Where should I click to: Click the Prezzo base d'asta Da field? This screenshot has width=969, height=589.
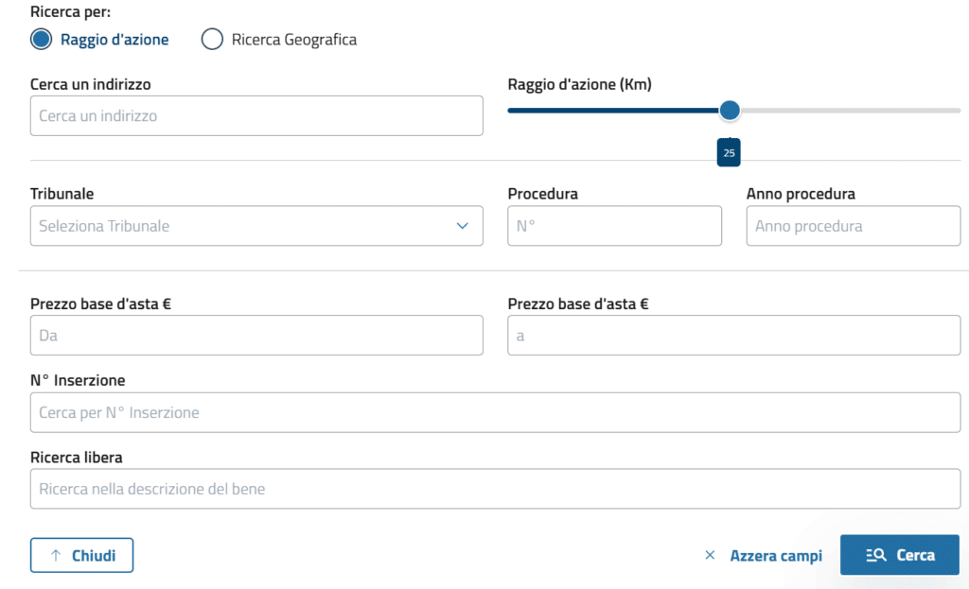click(256, 336)
